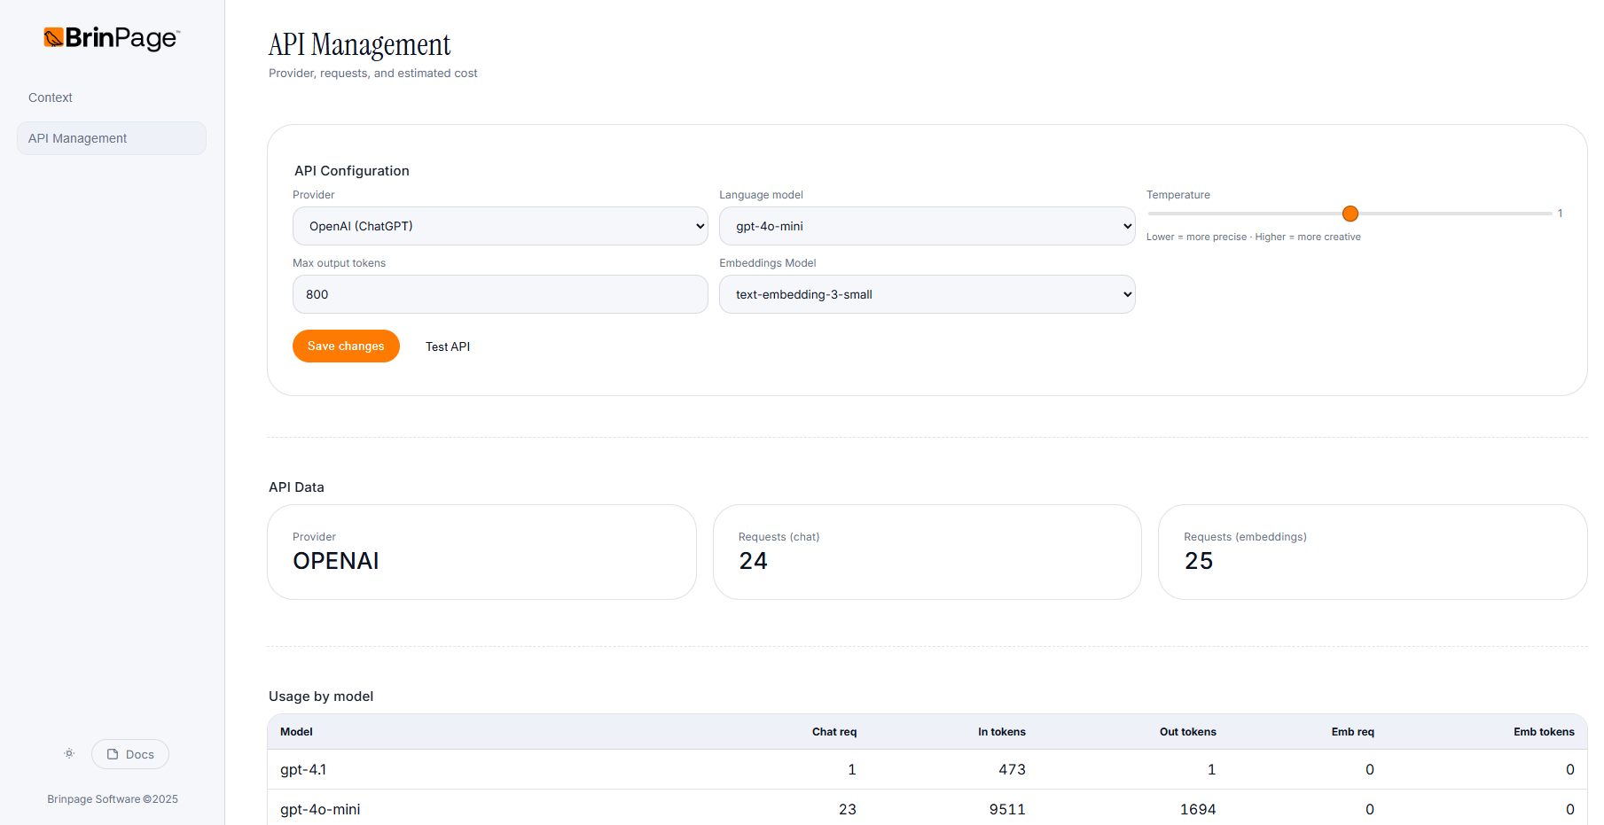Run the Test API button
The height and width of the screenshot is (825, 1604).
tap(448, 346)
